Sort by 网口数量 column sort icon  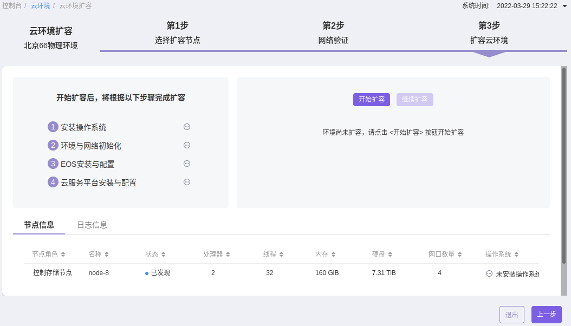(460, 255)
